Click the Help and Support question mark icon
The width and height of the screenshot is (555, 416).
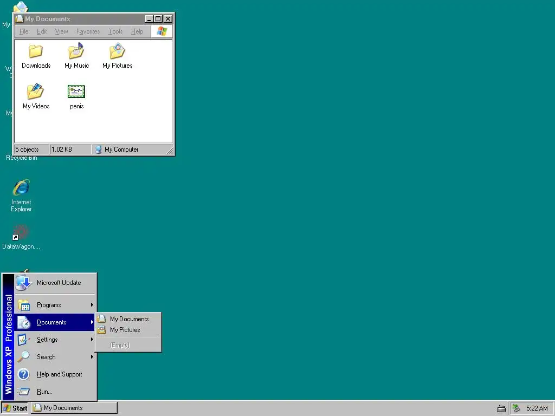(x=24, y=374)
